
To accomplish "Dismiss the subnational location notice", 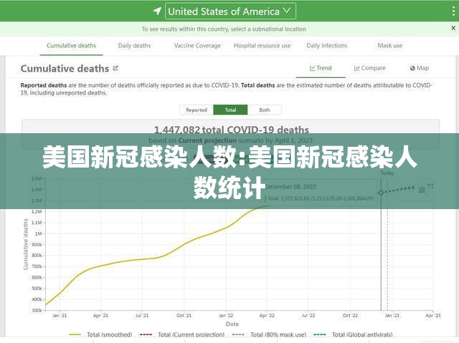I will [x=453, y=28].
